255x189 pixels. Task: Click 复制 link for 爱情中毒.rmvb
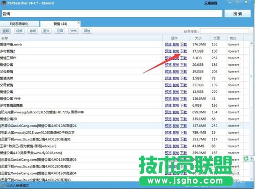176,44
